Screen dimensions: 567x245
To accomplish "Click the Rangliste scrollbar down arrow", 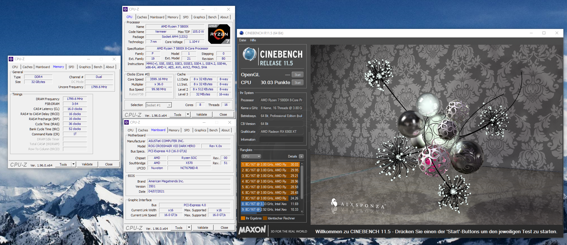I will click(302, 212).
